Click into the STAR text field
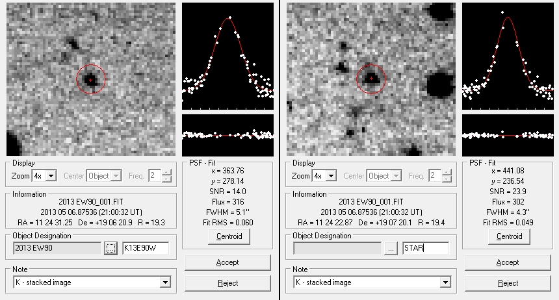 (424, 248)
